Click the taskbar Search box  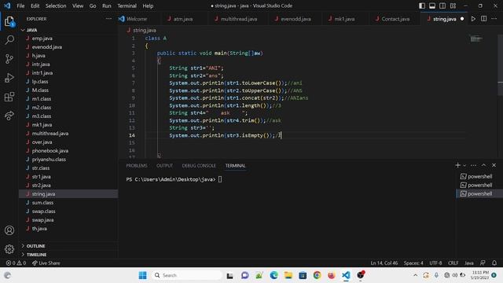point(187,275)
